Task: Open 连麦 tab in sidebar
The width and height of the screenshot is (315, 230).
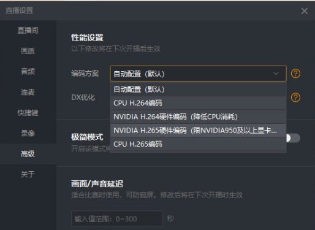Action: (x=28, y=92)
